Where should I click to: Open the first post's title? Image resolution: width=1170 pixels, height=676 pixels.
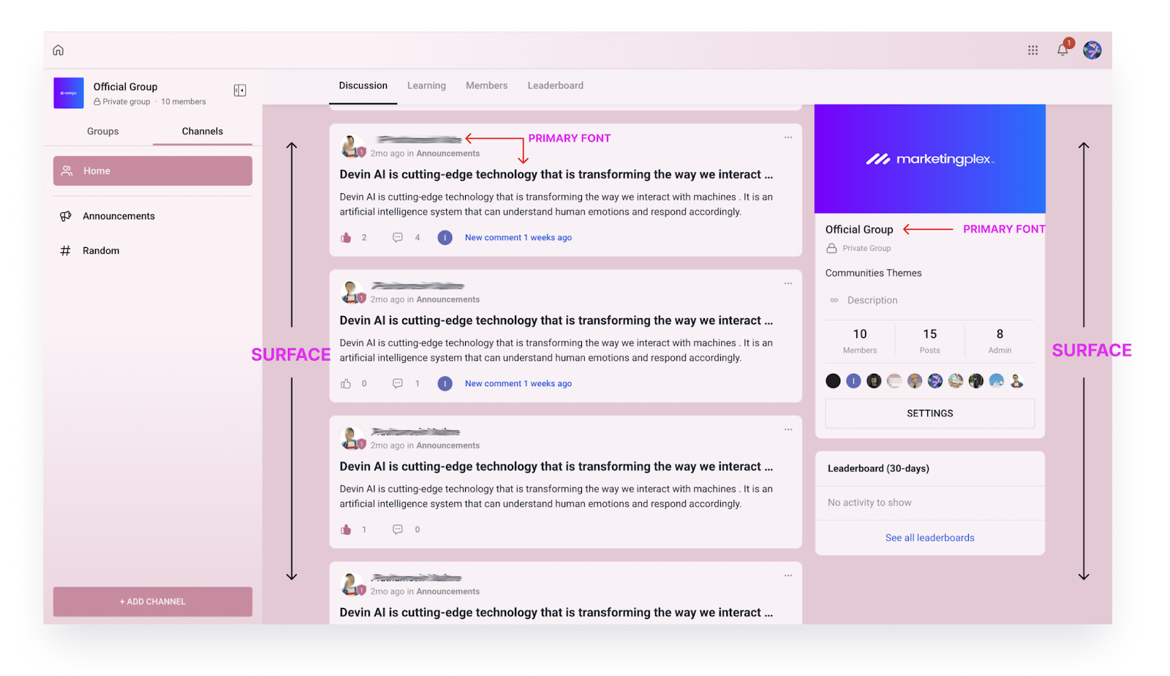556,174
